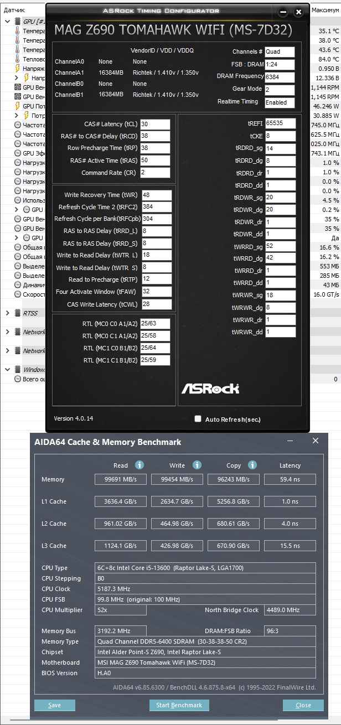Collapse the Window sensor group
The height and width of the screenshot is (725, 341).
8,370
